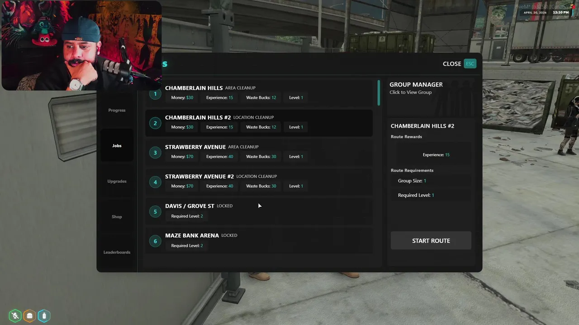Click Experience 15 on Chamberlain Hills #2 row
Screen dimensions: 579x325
pyautogui.click(x=220, y=127)
